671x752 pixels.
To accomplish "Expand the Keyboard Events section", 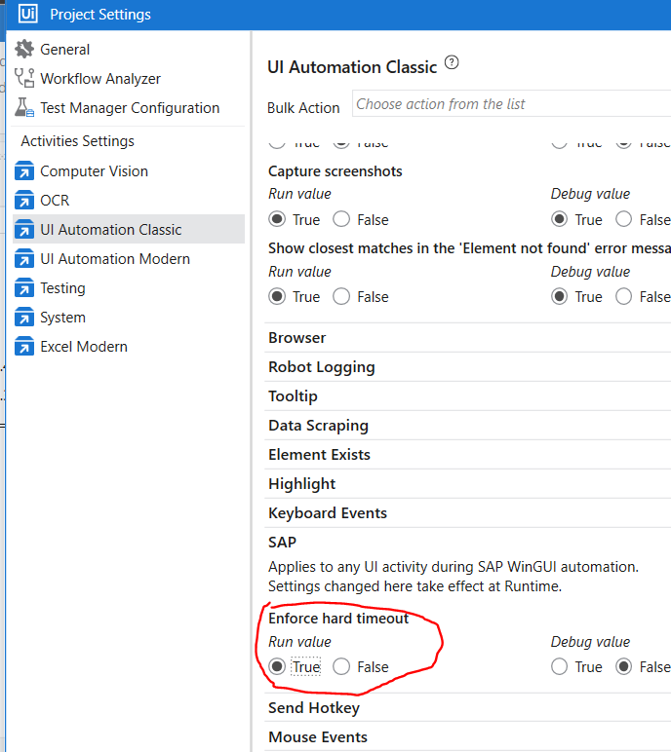I will 467,513.
